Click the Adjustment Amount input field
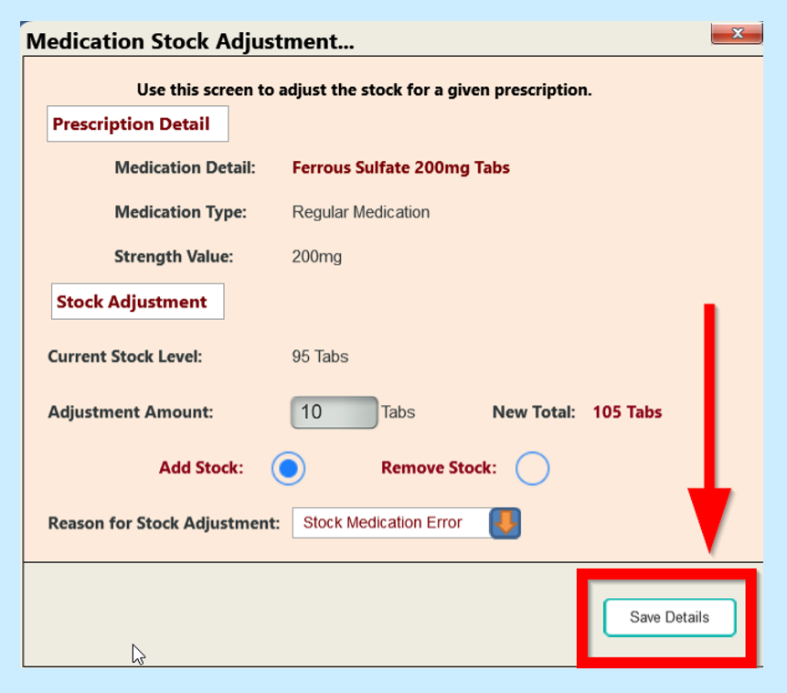787x693 pixels. click(x=334, y=412)
